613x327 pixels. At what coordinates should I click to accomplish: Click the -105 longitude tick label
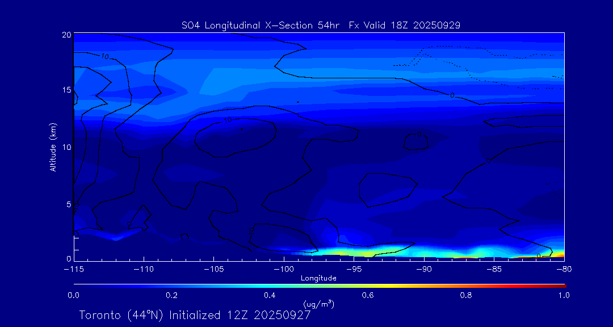tap(213, 270)
